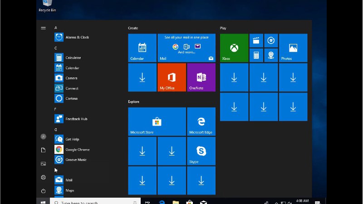Open the Maps small tile in Play group

point(271,55)
